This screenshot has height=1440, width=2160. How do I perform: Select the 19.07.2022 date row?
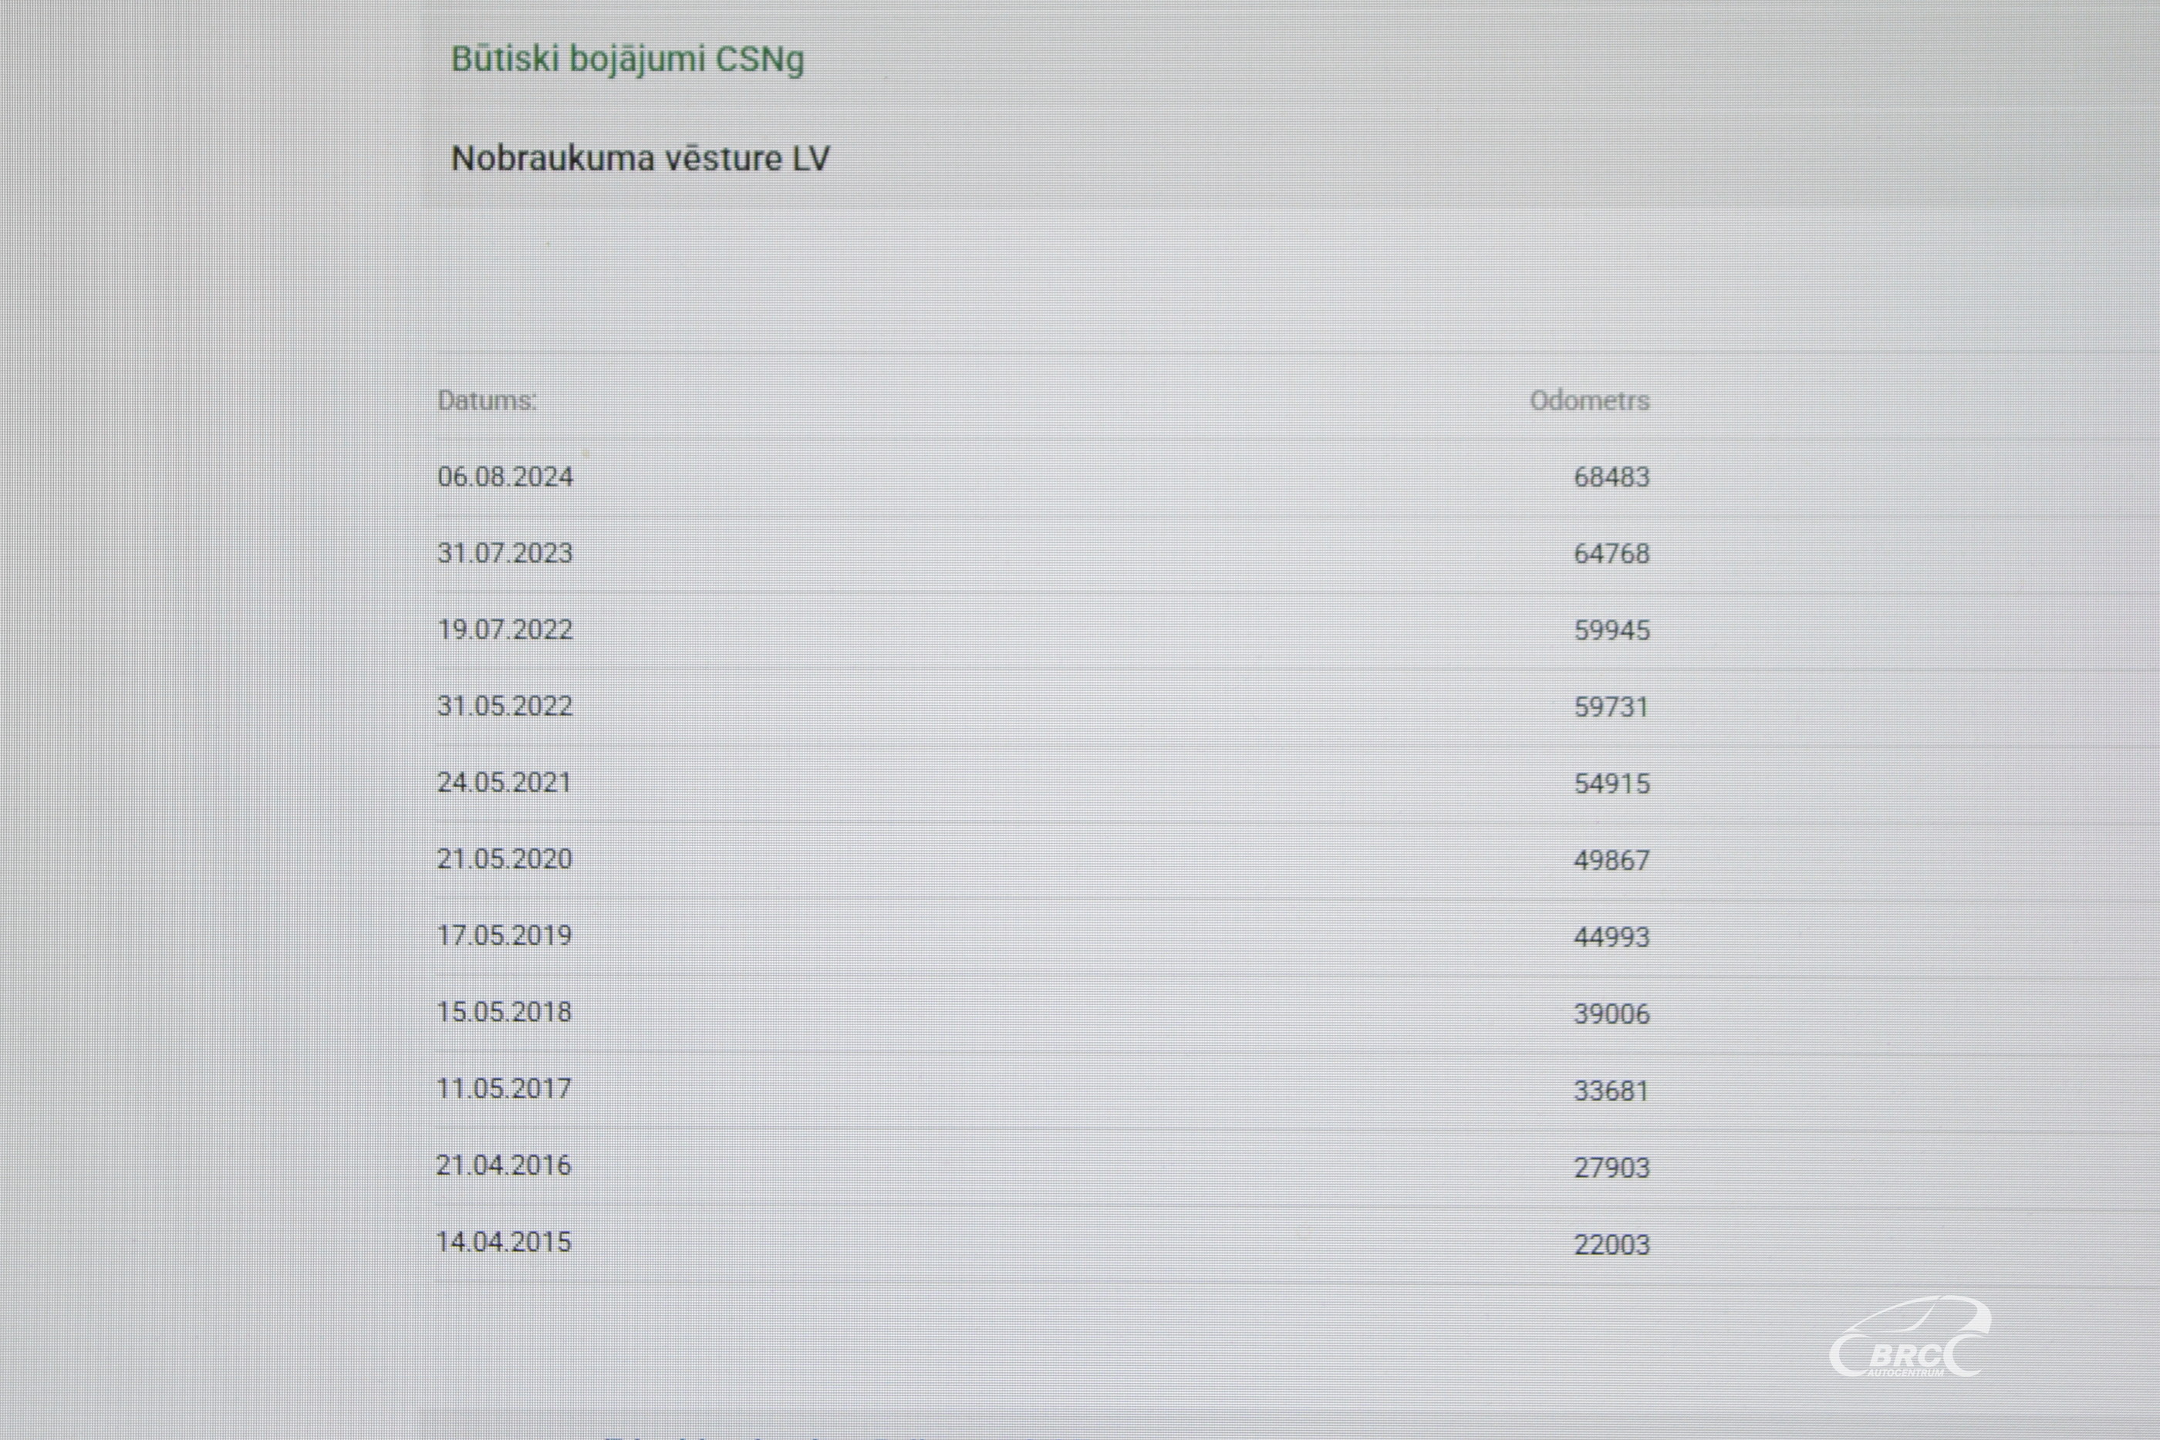(x=1043, y=630)
